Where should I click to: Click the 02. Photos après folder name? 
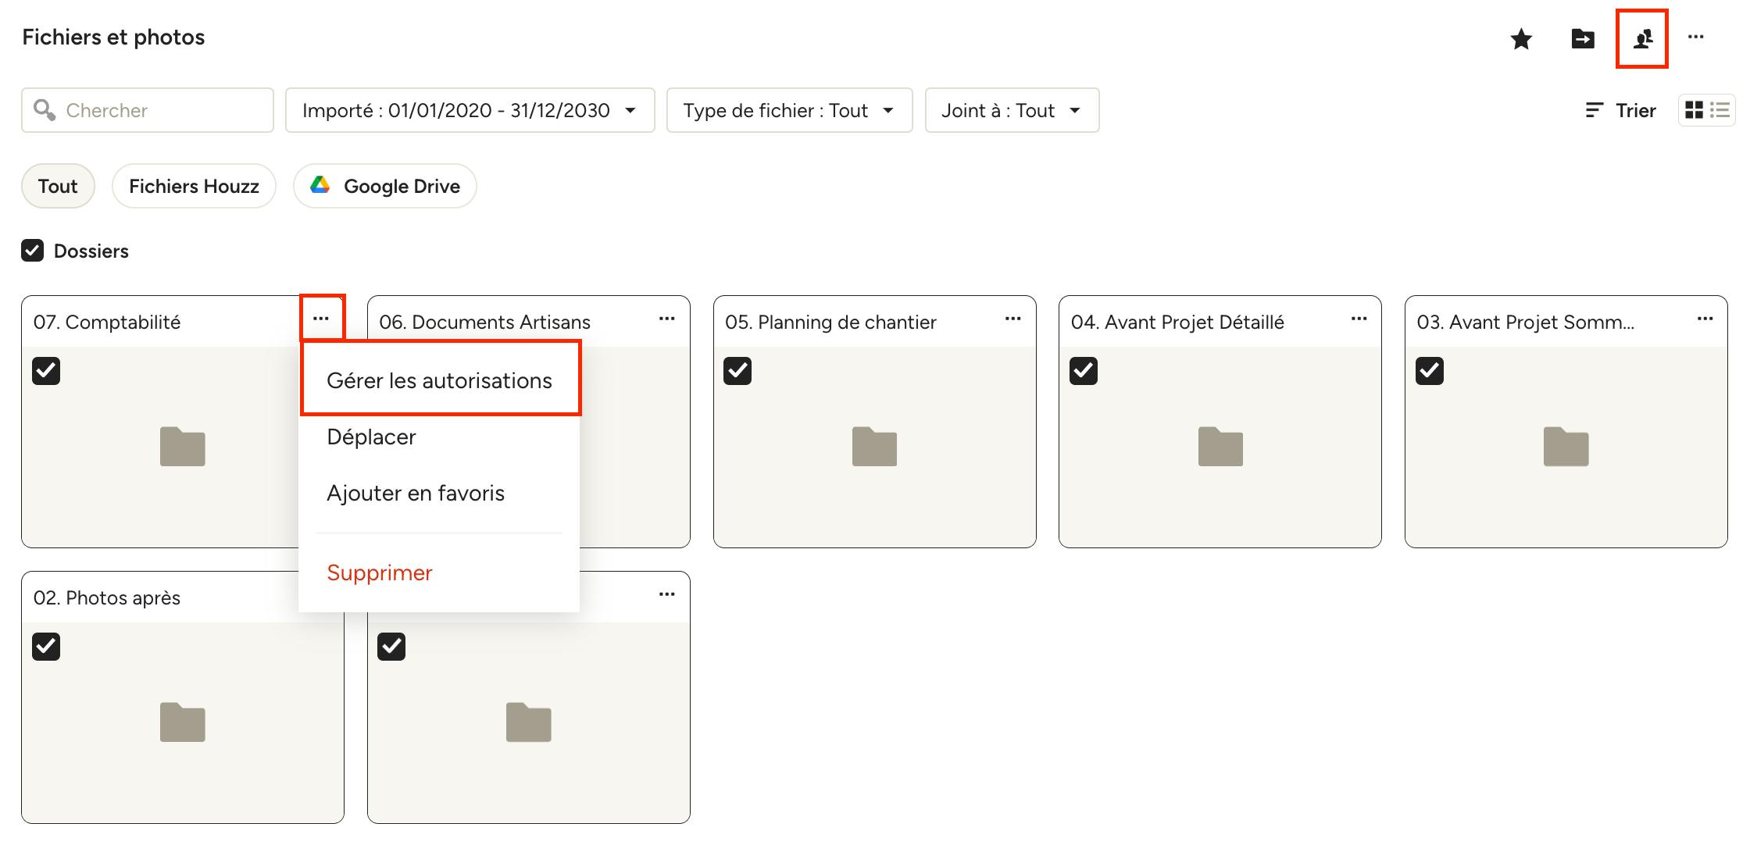tap(107, 597)
